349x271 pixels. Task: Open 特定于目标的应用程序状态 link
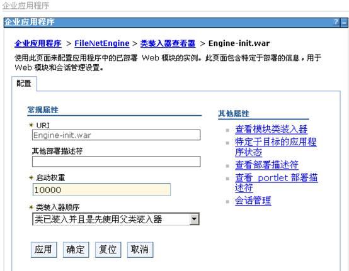(x=275, y=147)
